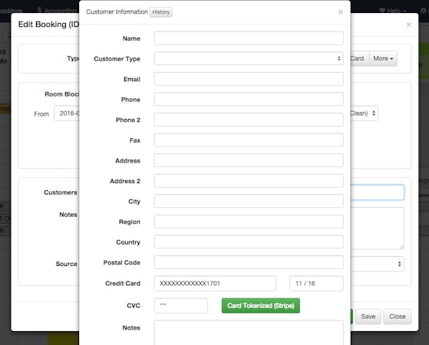
Task: Open the Accounting menu in top bar
Action: [x=58, y=11]
